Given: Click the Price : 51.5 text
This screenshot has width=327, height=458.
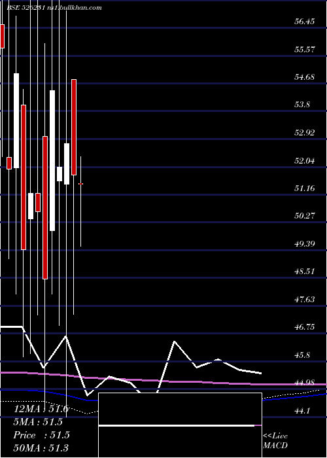Looking at the screenshot, I should pos(41,435).
